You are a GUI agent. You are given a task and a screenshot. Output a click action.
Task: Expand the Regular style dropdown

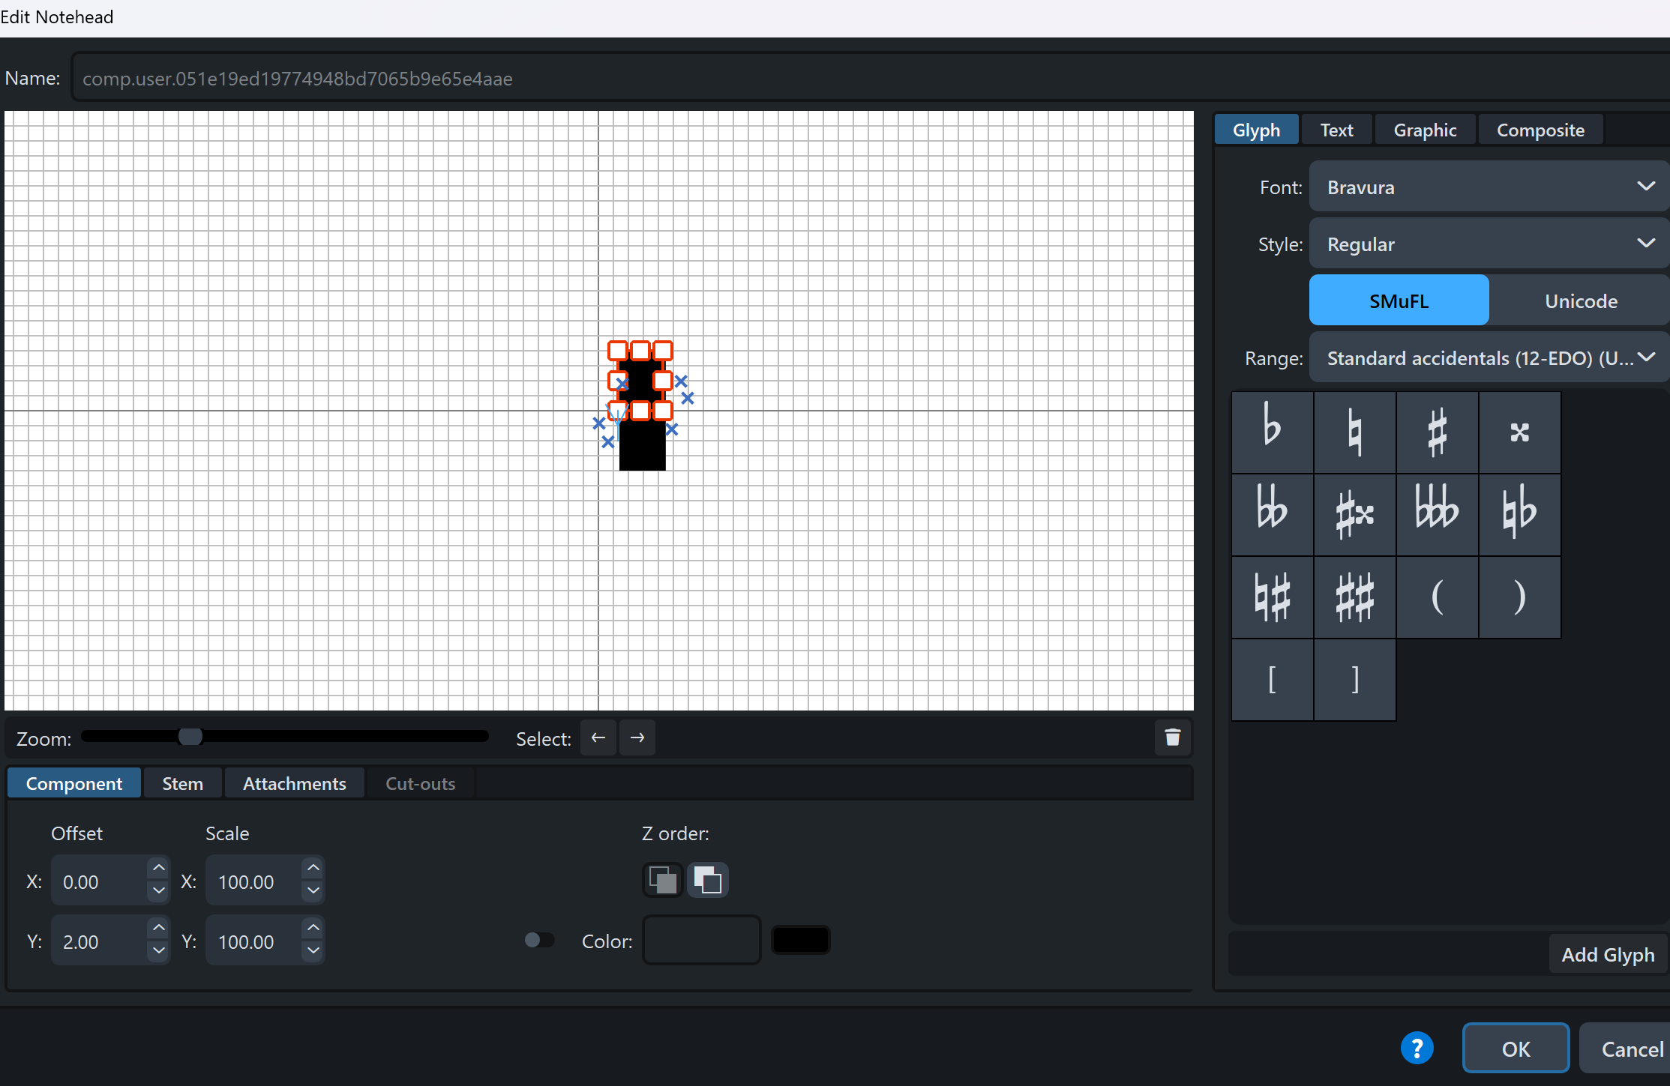(1489, 244)
